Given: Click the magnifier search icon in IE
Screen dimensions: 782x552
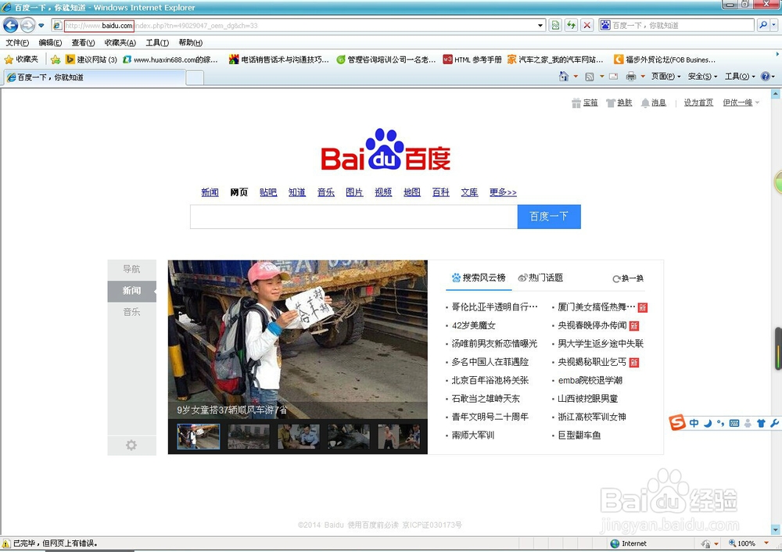Looking at the screenshot, I should tap(762, 26).
